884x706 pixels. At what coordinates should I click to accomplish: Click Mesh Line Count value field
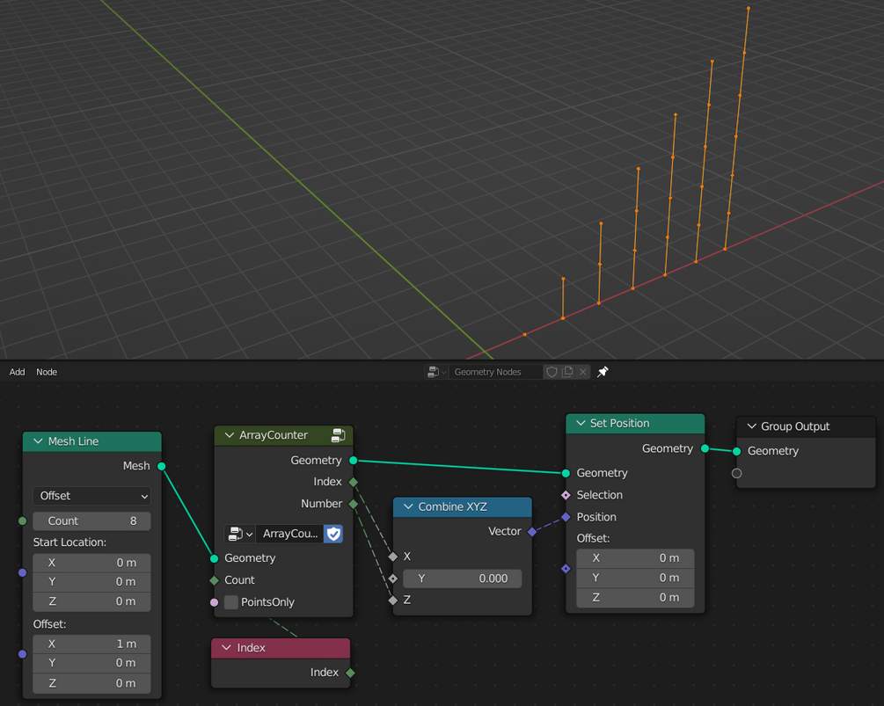[x=91, y=521]
